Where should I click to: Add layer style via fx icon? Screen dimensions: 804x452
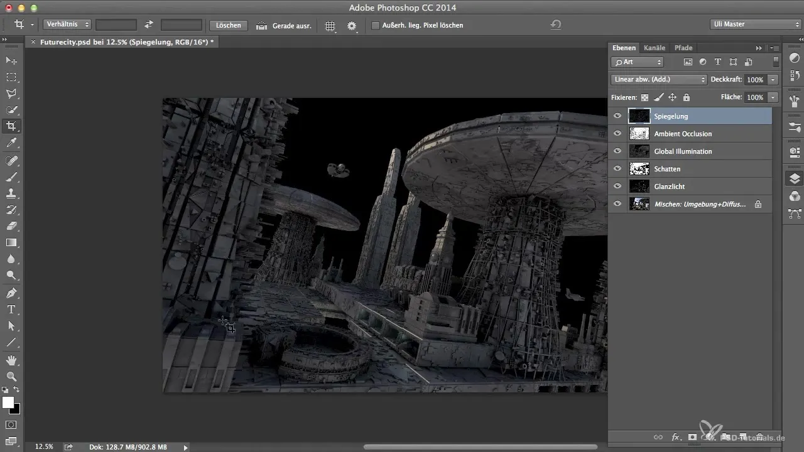tap(676, 437)
